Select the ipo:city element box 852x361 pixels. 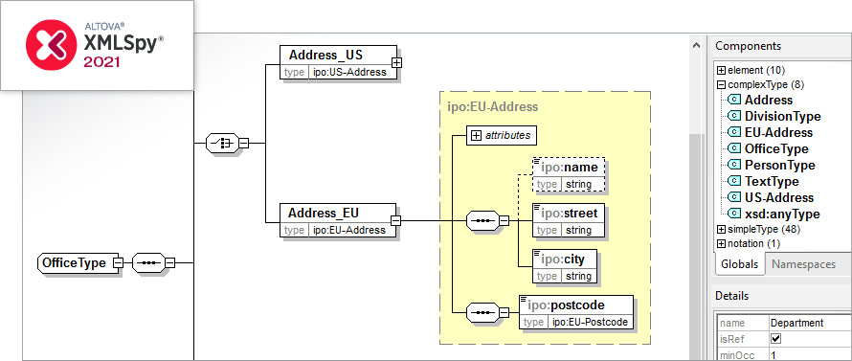coord(565,267)
